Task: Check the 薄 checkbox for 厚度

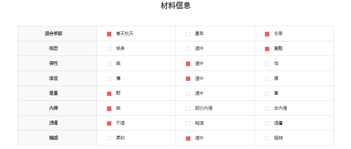Action: point(109,79)
